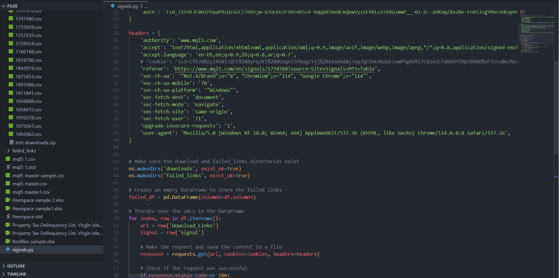Open Redfiles sample.xlsx
Image resolution: width=560 pixels, height=278 pixels.
pos(33,241)
